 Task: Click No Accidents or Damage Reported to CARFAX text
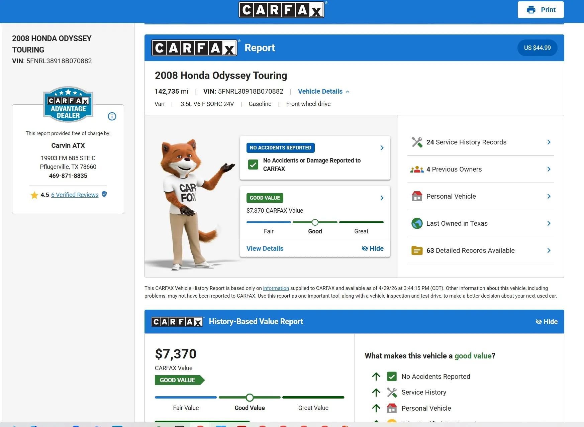pyautogui.click(x=312, y=165)
